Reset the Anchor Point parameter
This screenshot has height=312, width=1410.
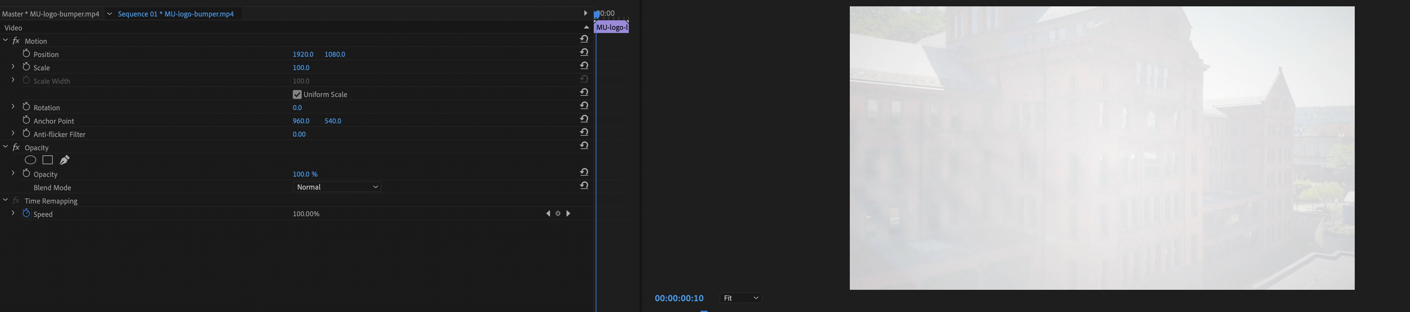584,119
